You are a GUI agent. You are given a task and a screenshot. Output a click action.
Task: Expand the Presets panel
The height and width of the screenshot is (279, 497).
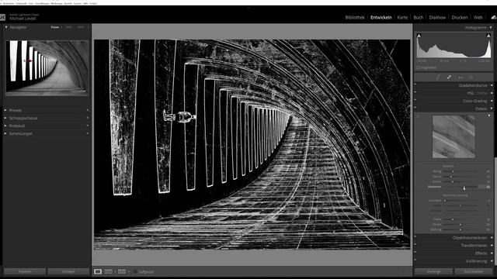tap(5, 110)
